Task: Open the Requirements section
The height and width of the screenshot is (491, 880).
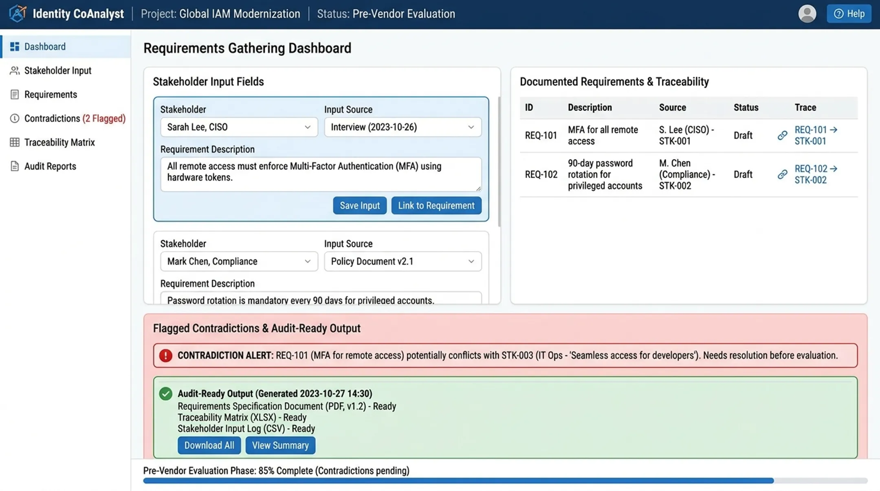Action: click(x=66, y=94)
